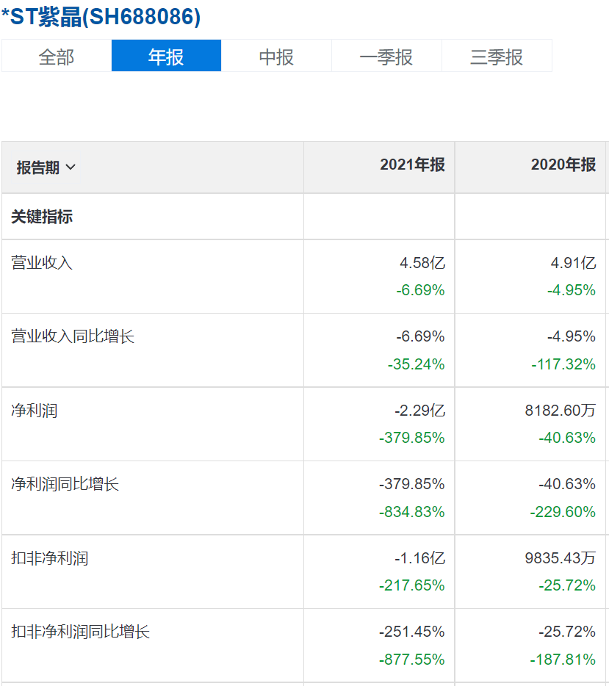Open the 一季报 tab

coord(386,57)
